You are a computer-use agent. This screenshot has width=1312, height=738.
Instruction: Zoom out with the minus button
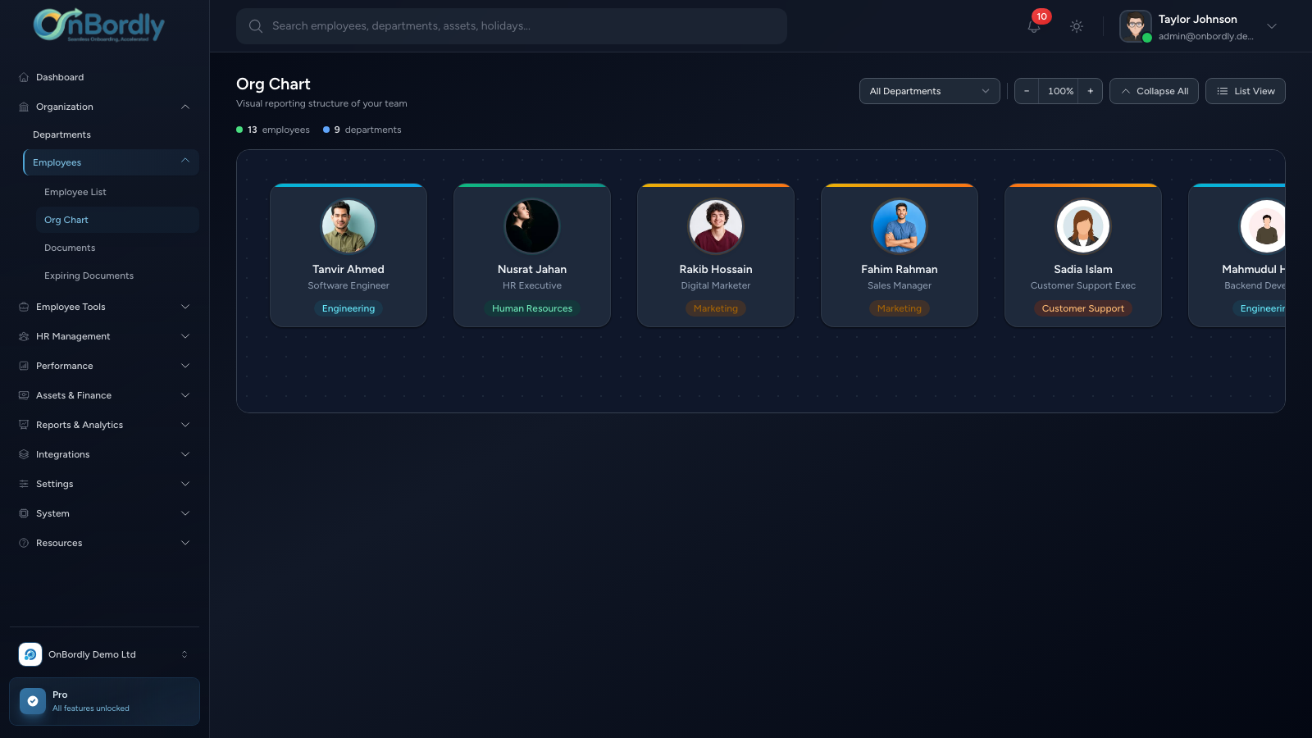[x=1027, y=91]
